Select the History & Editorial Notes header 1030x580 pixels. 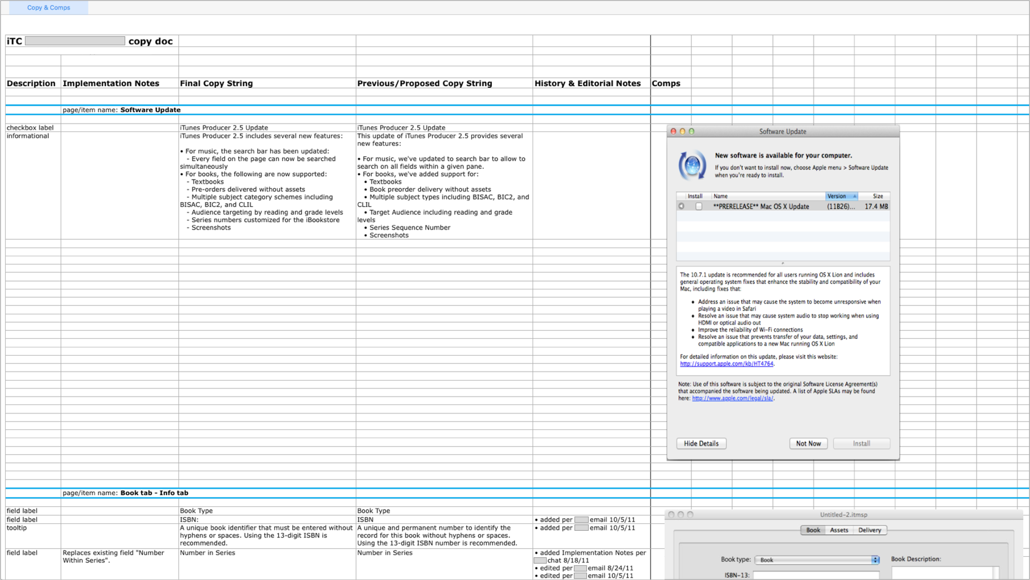click(591, 83)
